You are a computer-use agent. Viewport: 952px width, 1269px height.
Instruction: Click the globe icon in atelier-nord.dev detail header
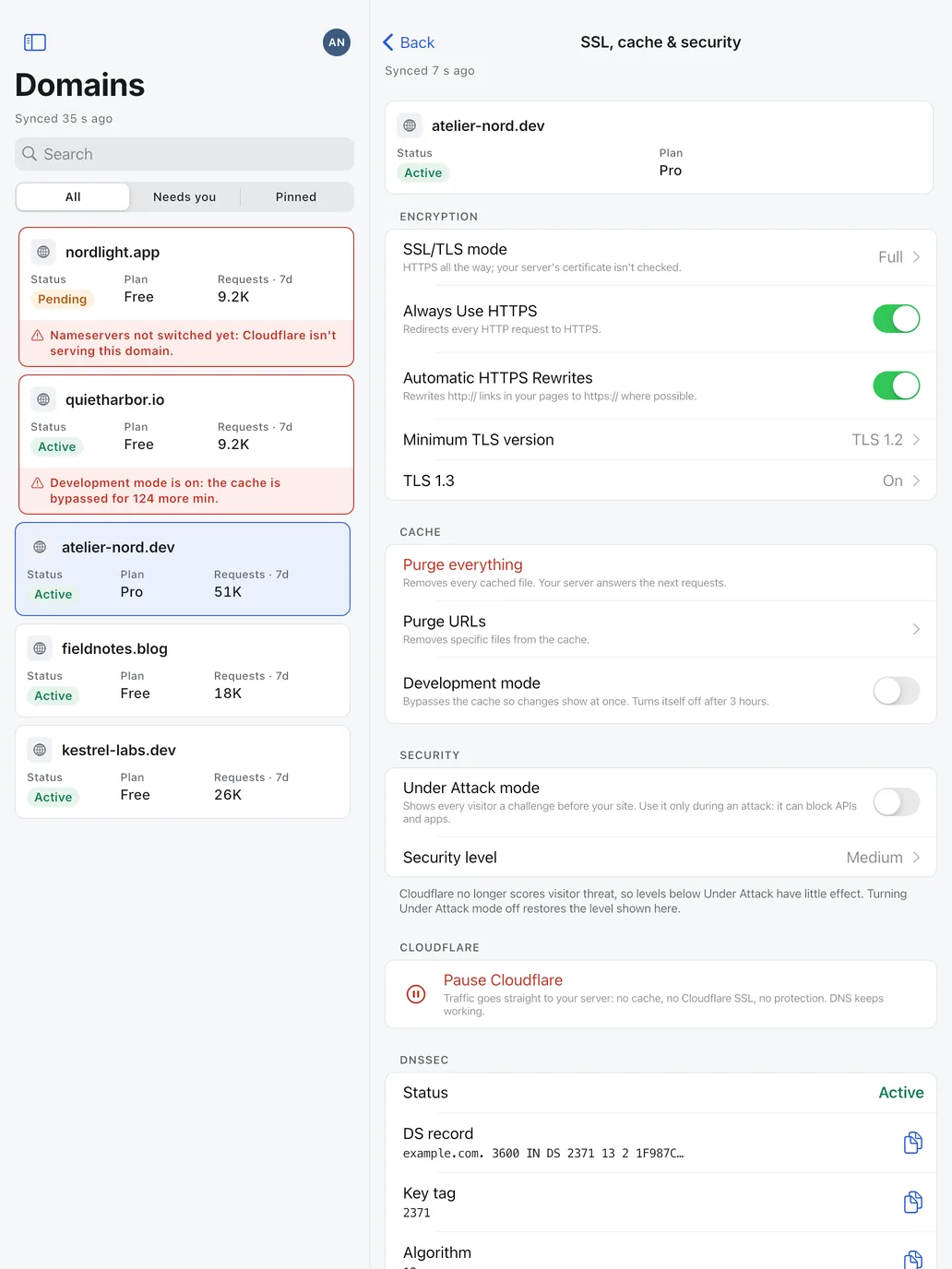[x=410, y=125]
